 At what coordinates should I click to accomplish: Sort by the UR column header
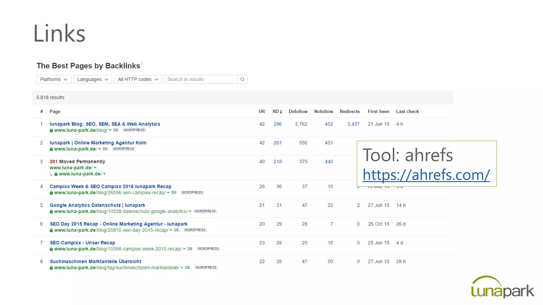[x=262, y=111]
